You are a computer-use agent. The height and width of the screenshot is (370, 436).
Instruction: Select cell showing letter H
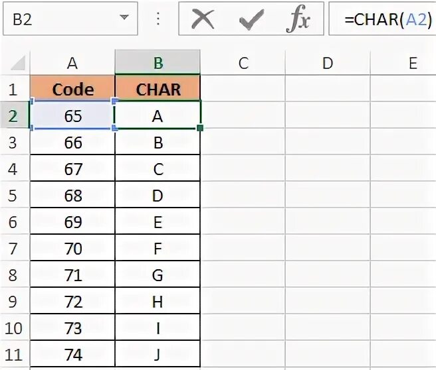158,300
